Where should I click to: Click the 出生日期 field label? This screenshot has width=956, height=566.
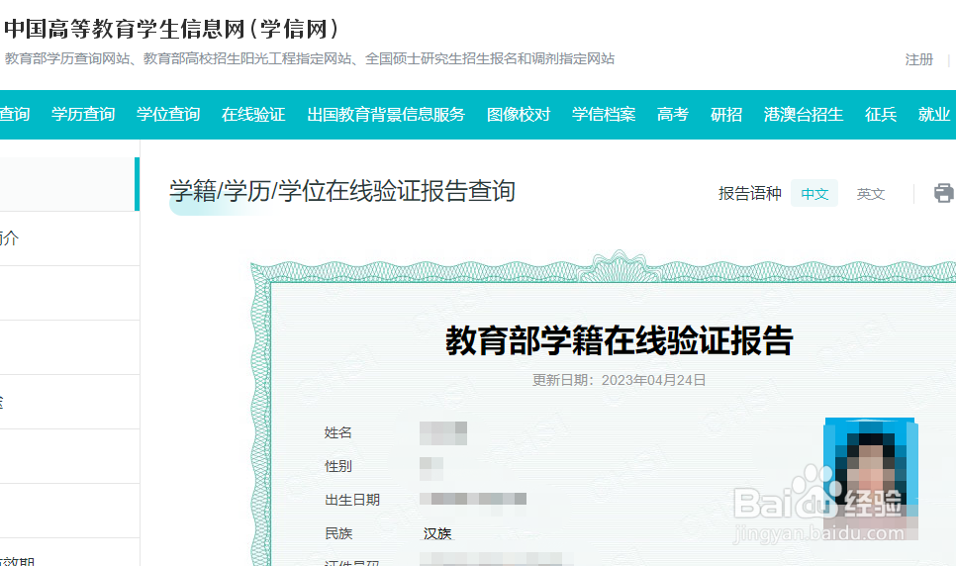pos(351,500)
